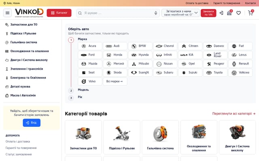
Task: Select Seat brand
Action: point(90,72)
